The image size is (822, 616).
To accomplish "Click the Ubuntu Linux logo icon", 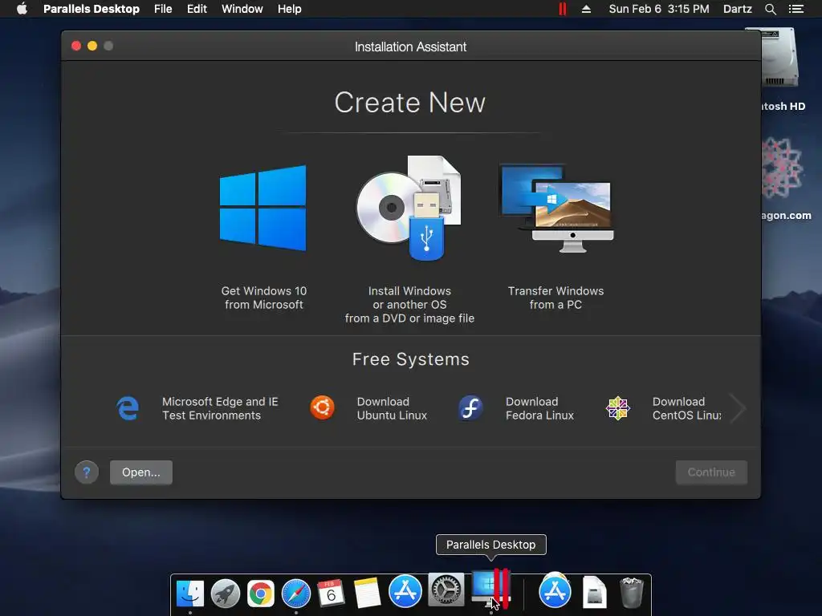I will point(322,408).
